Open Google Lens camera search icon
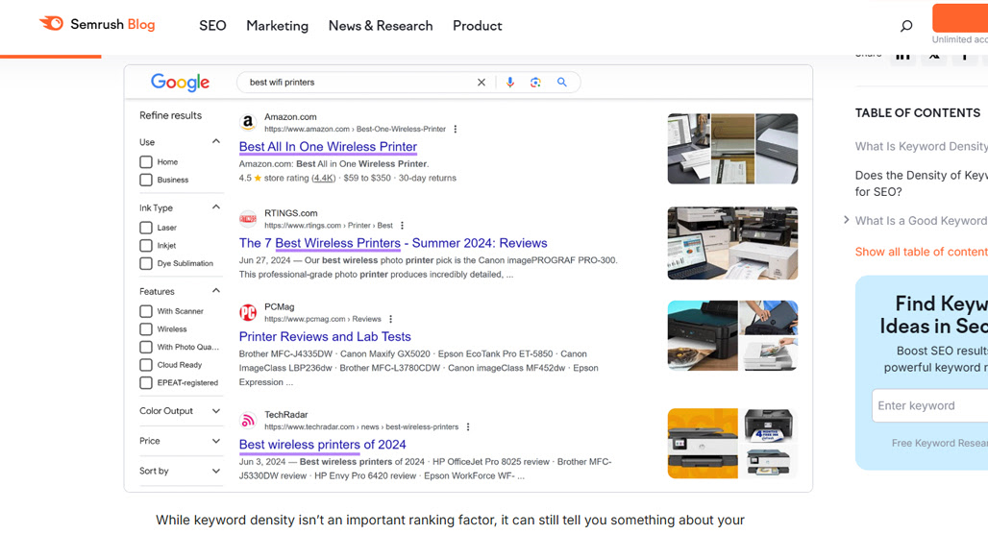Screen dimensions: 988x534 (x=535, y=83)
